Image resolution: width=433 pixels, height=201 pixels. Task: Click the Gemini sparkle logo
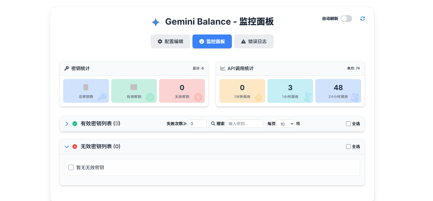156,22
